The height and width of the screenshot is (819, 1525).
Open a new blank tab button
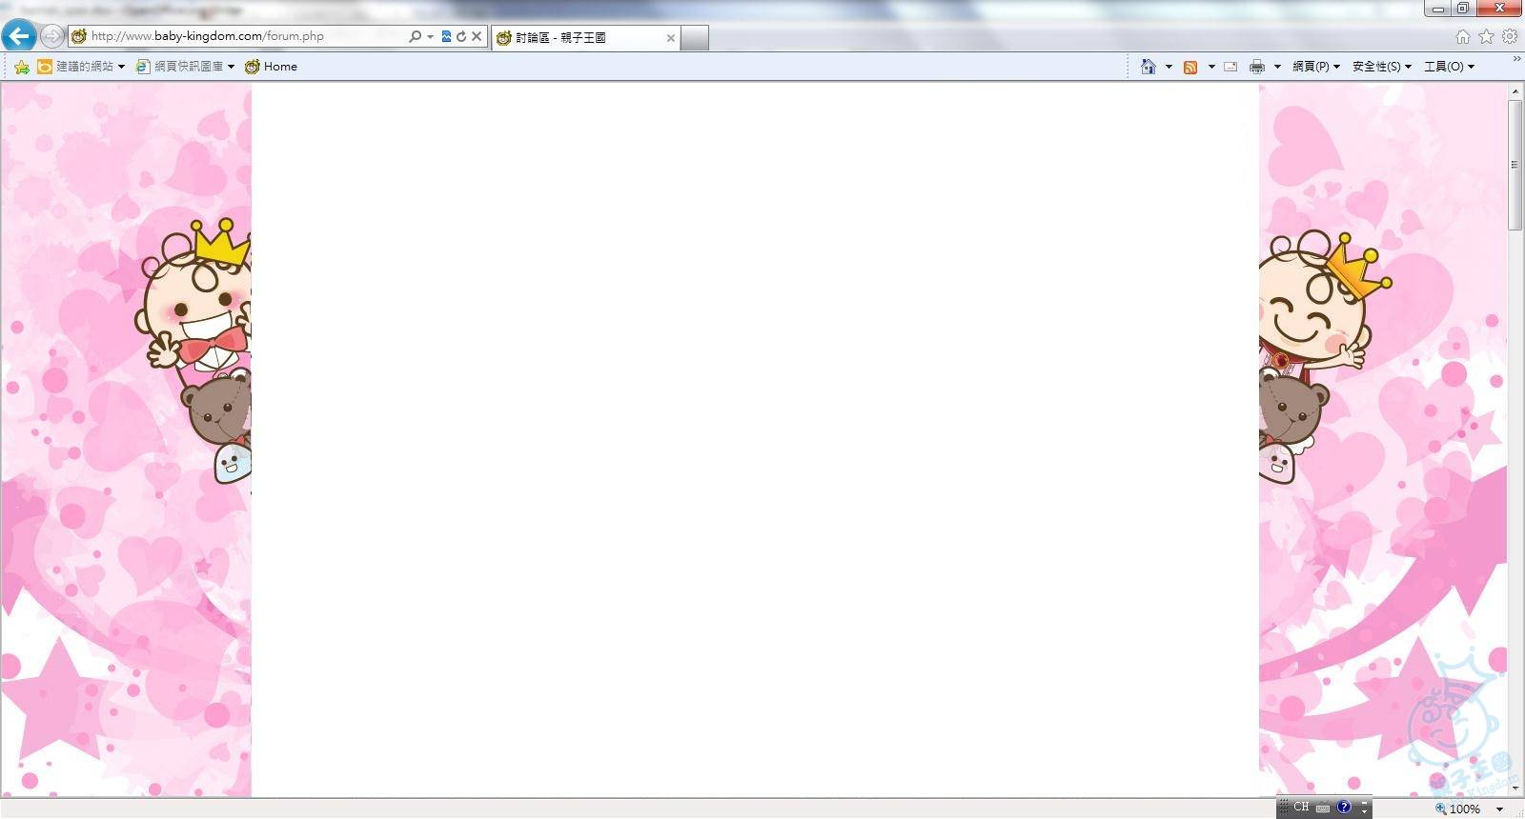tap(695, 38)
